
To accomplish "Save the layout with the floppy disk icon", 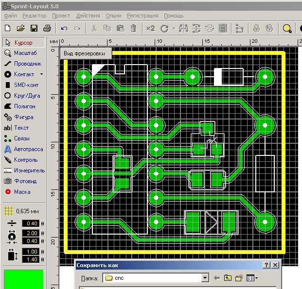I will [x=34, y=28].
